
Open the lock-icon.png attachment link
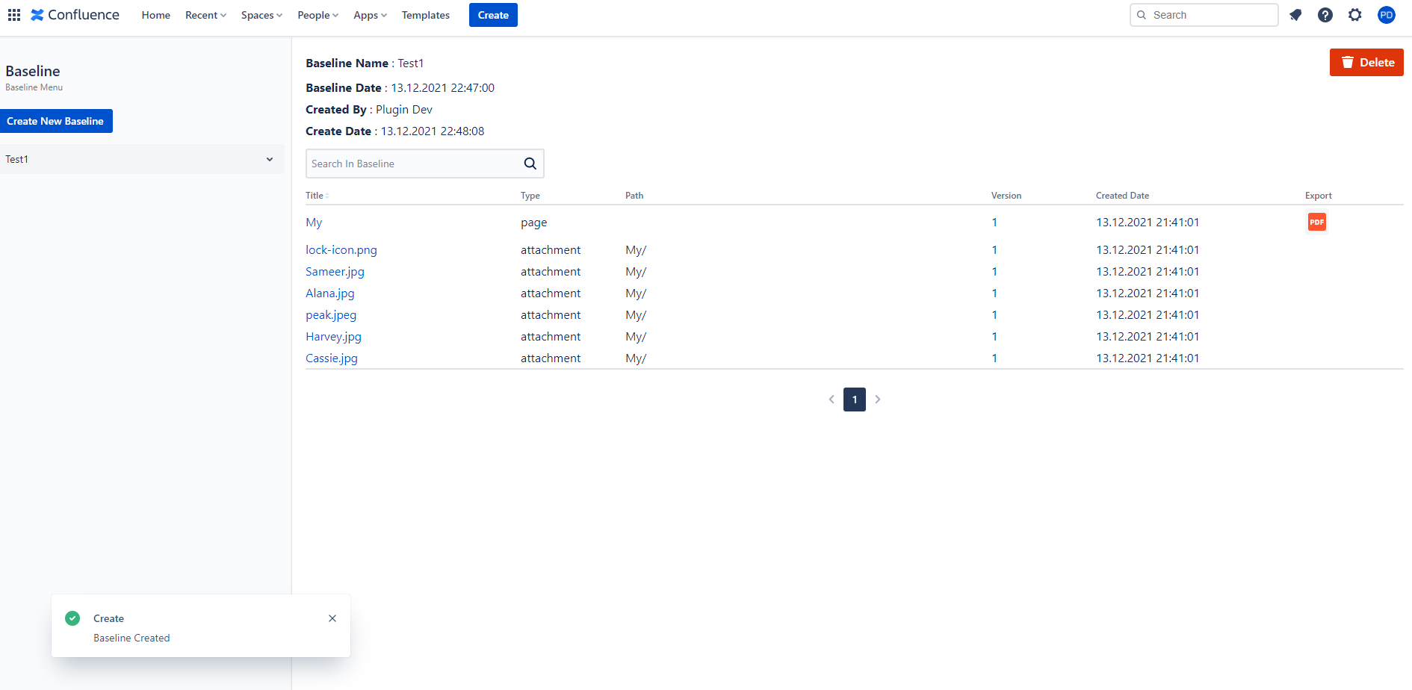(x=341, y=250)
